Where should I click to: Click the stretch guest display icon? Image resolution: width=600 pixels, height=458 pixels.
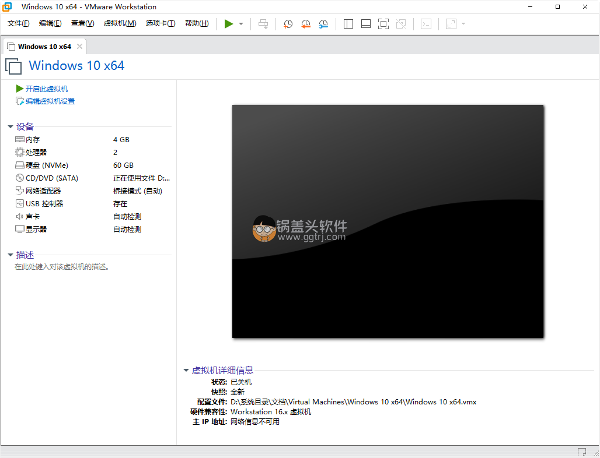(x=451, y=24)
